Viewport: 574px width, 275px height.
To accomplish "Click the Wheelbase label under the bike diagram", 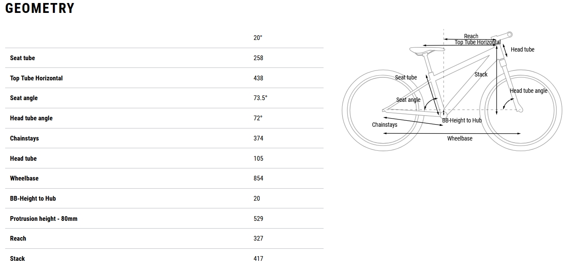I will (x=460, y=138).
